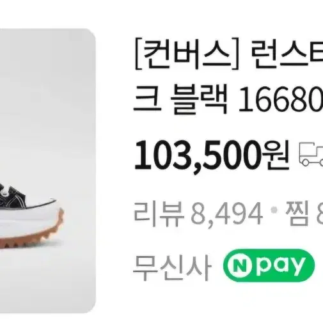Click the 런스타 text in the product title
The height and width of the screenshot is (323, 323).
click(287, 54)
